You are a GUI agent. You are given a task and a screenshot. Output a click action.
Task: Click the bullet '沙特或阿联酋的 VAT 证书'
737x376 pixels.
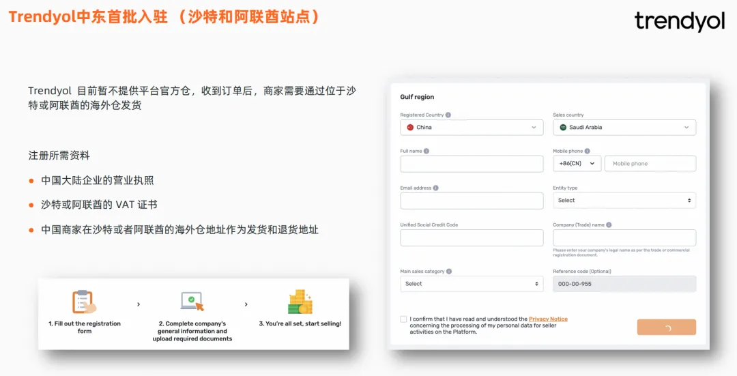pos(99,205)
